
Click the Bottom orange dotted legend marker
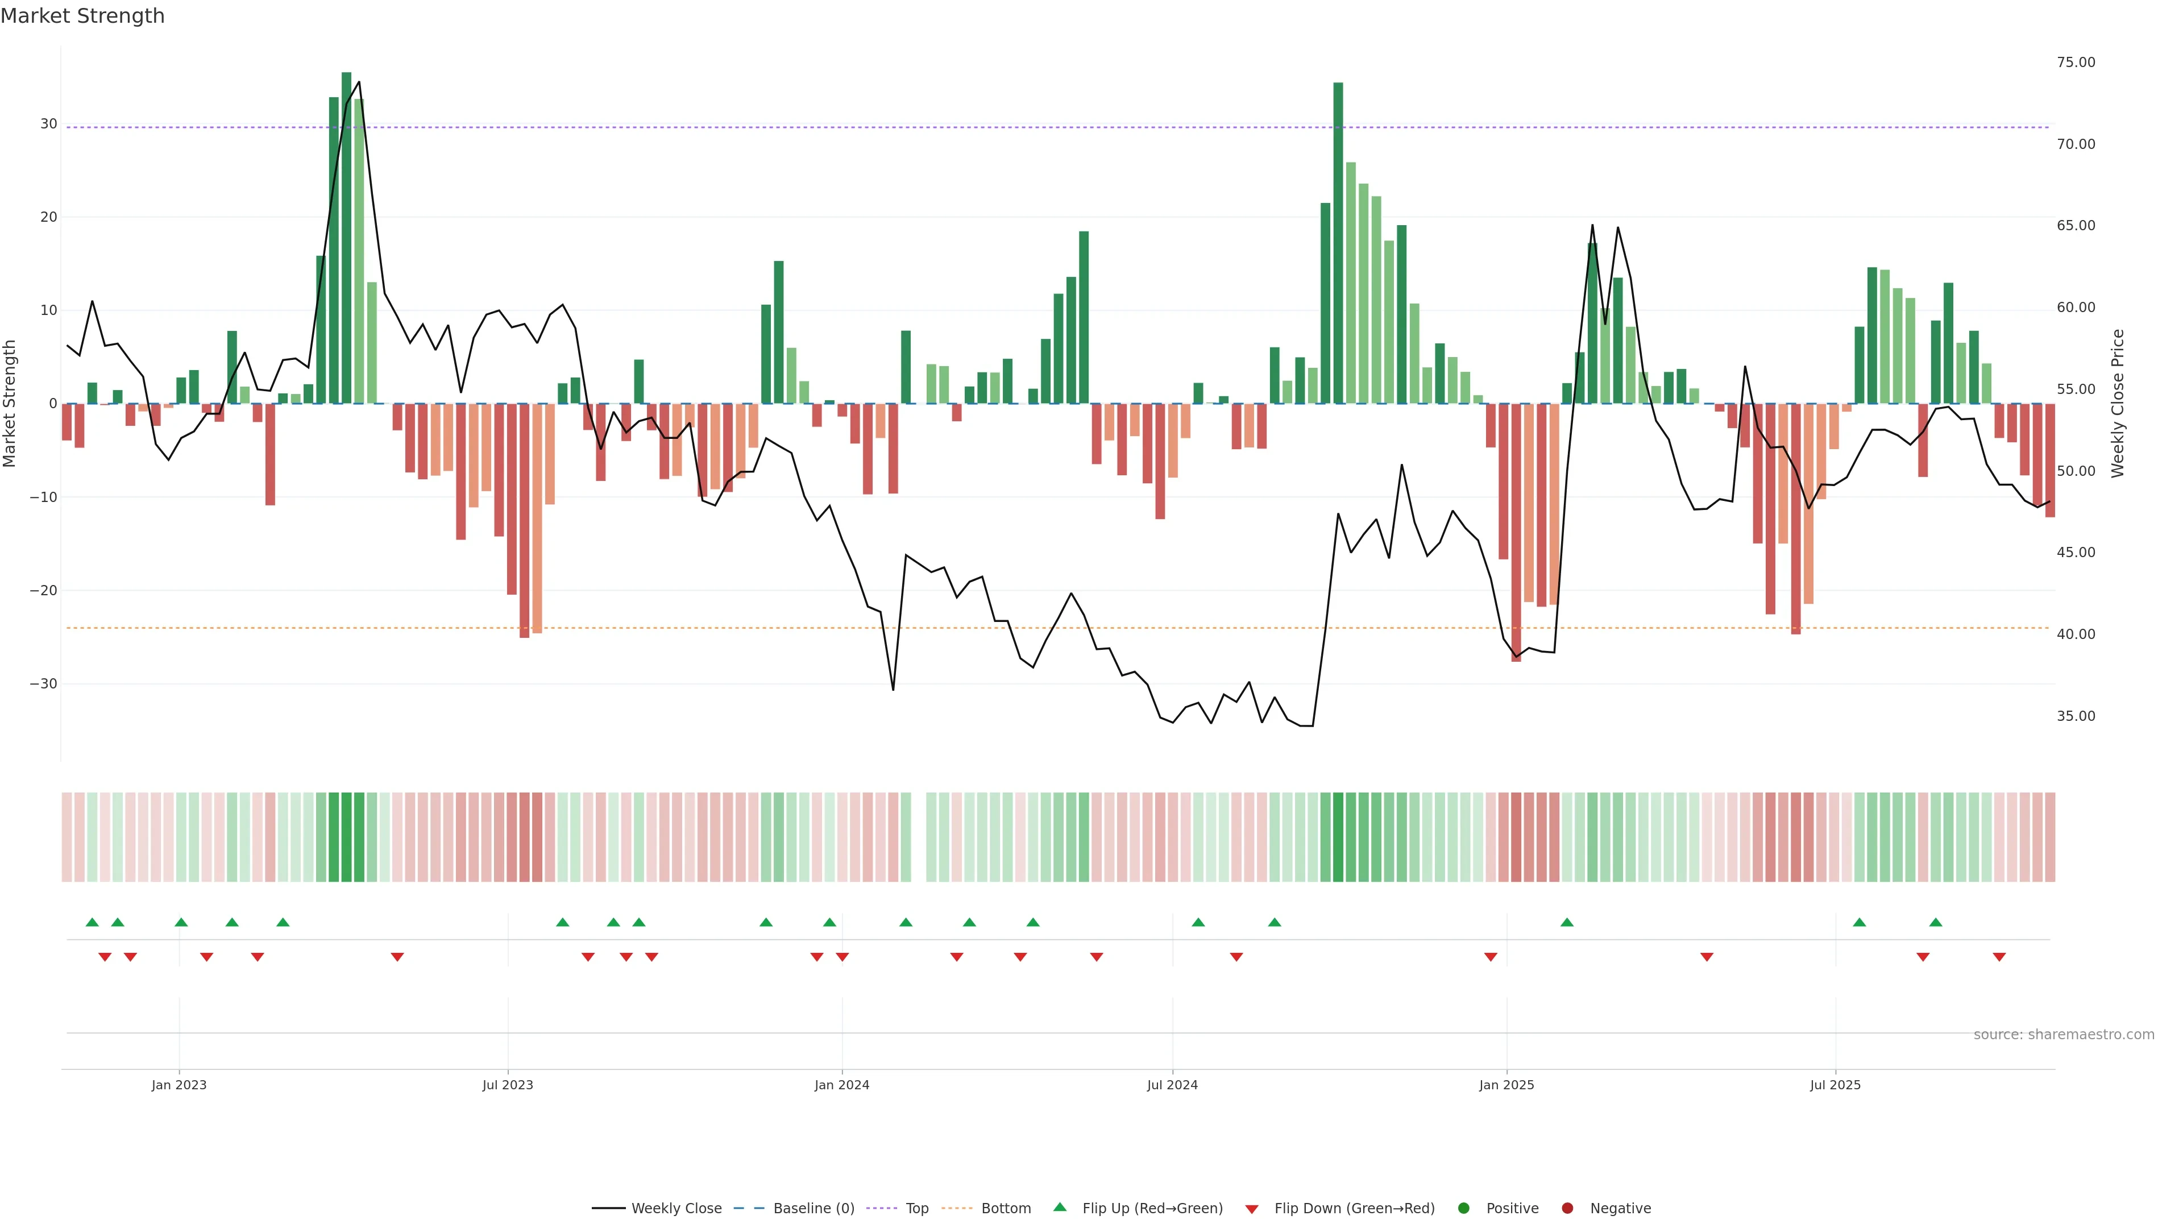[x=957, y=1209]
